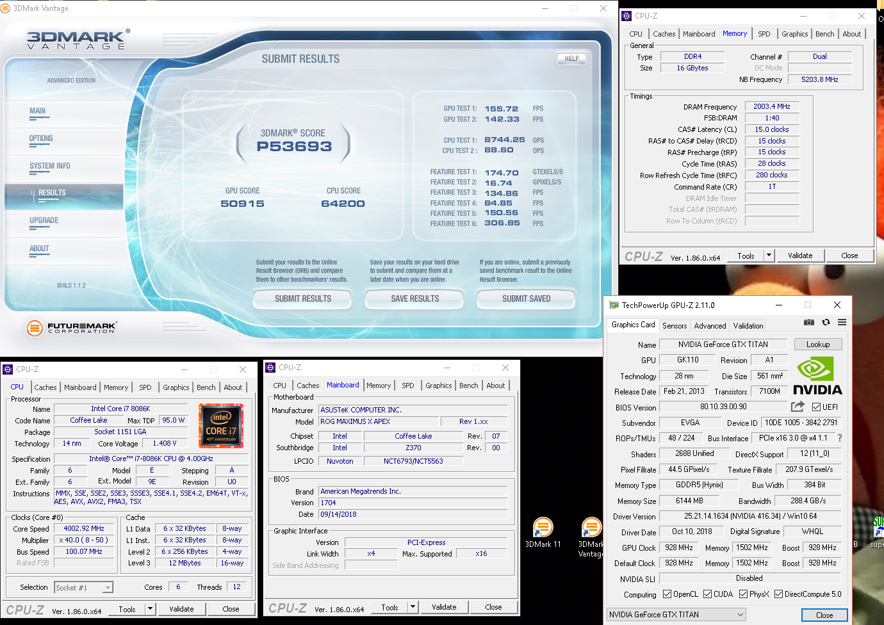Click the Lookup button in GPU-Z
Image resolution: width=884 pixels, height=625 pixels.
click(x=818, y=345)
